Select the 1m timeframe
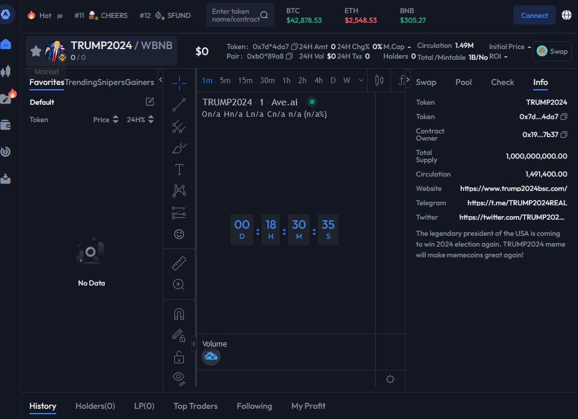 (x=207, y=80)
